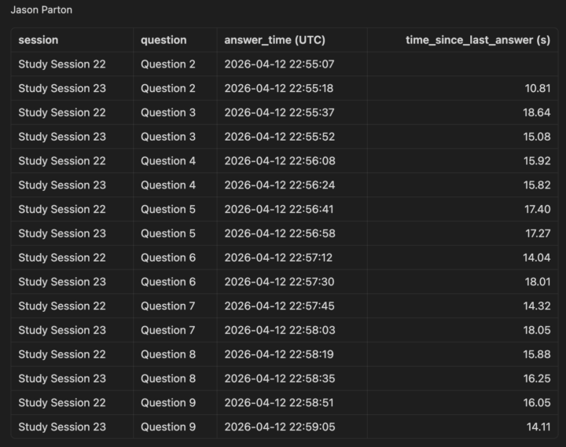Screen dimensions: 566x447
Task: Click the session column header
Action: (39, 40)
